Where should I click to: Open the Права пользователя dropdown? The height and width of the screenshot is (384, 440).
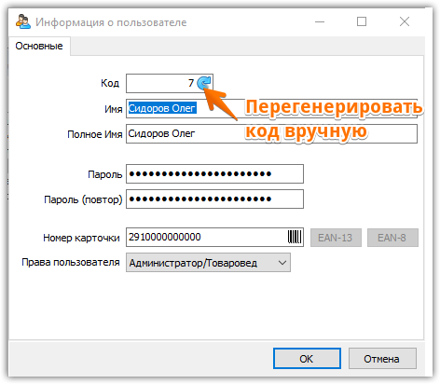coord(208,263)
